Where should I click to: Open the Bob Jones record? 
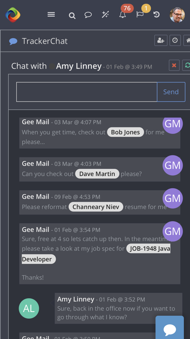(x=125, y=132)
